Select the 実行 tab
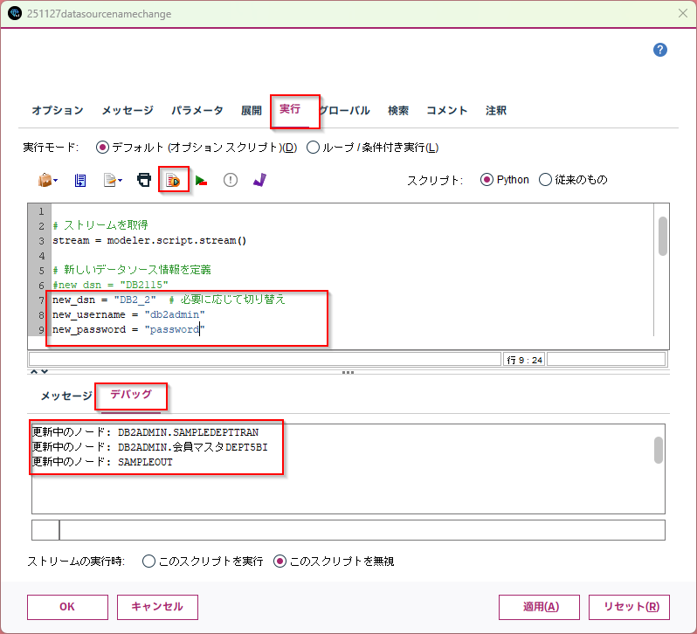Image resolution: width=697 pixels, height=634 pixels. 290,109
